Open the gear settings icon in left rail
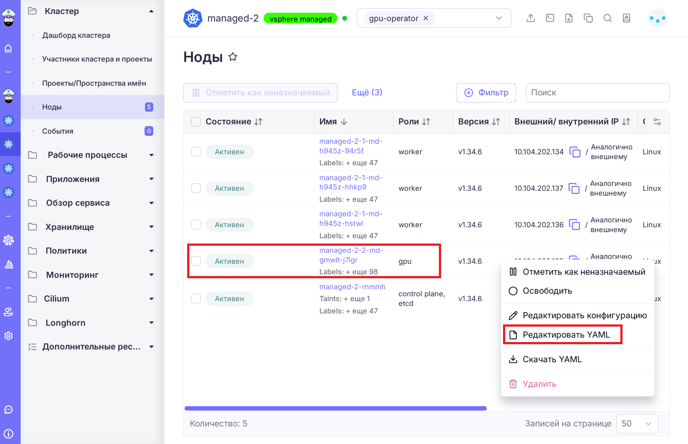The height and width of the screenshot is (444, 688). click(x=8, y=336)
